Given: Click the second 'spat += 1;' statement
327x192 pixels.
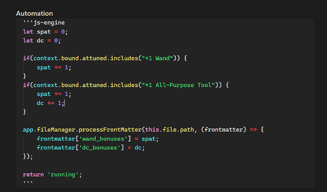Looking at the screenshot, I should tap(54, 94).
